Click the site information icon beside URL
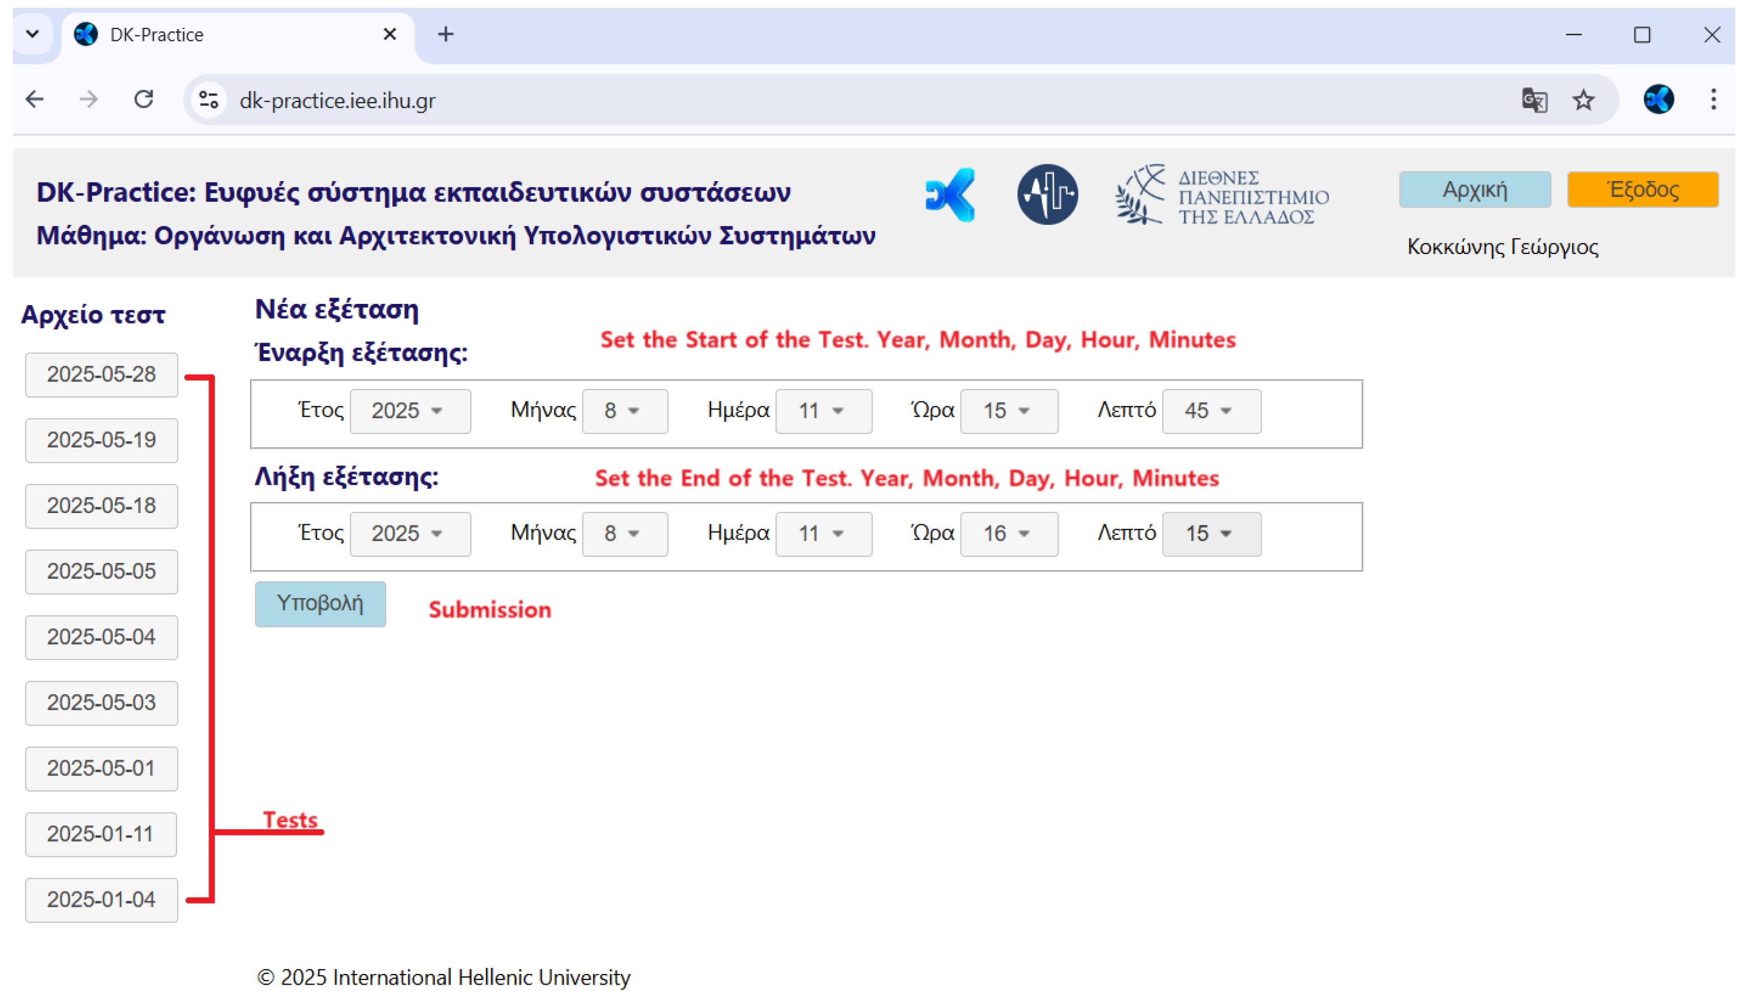The image size is (1747, 1002). click(209, 100)
